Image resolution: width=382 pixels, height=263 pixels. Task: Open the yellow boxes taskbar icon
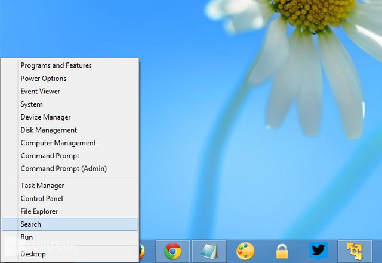(355, 251)
